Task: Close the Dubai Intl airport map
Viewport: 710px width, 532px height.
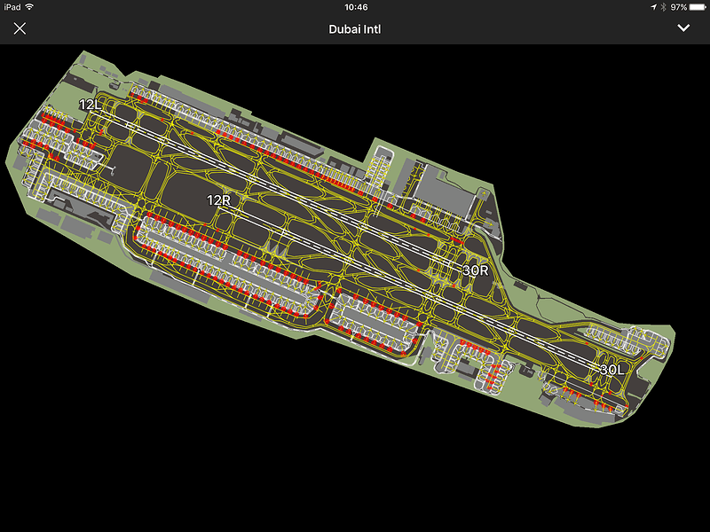Action: click(20, 28)
